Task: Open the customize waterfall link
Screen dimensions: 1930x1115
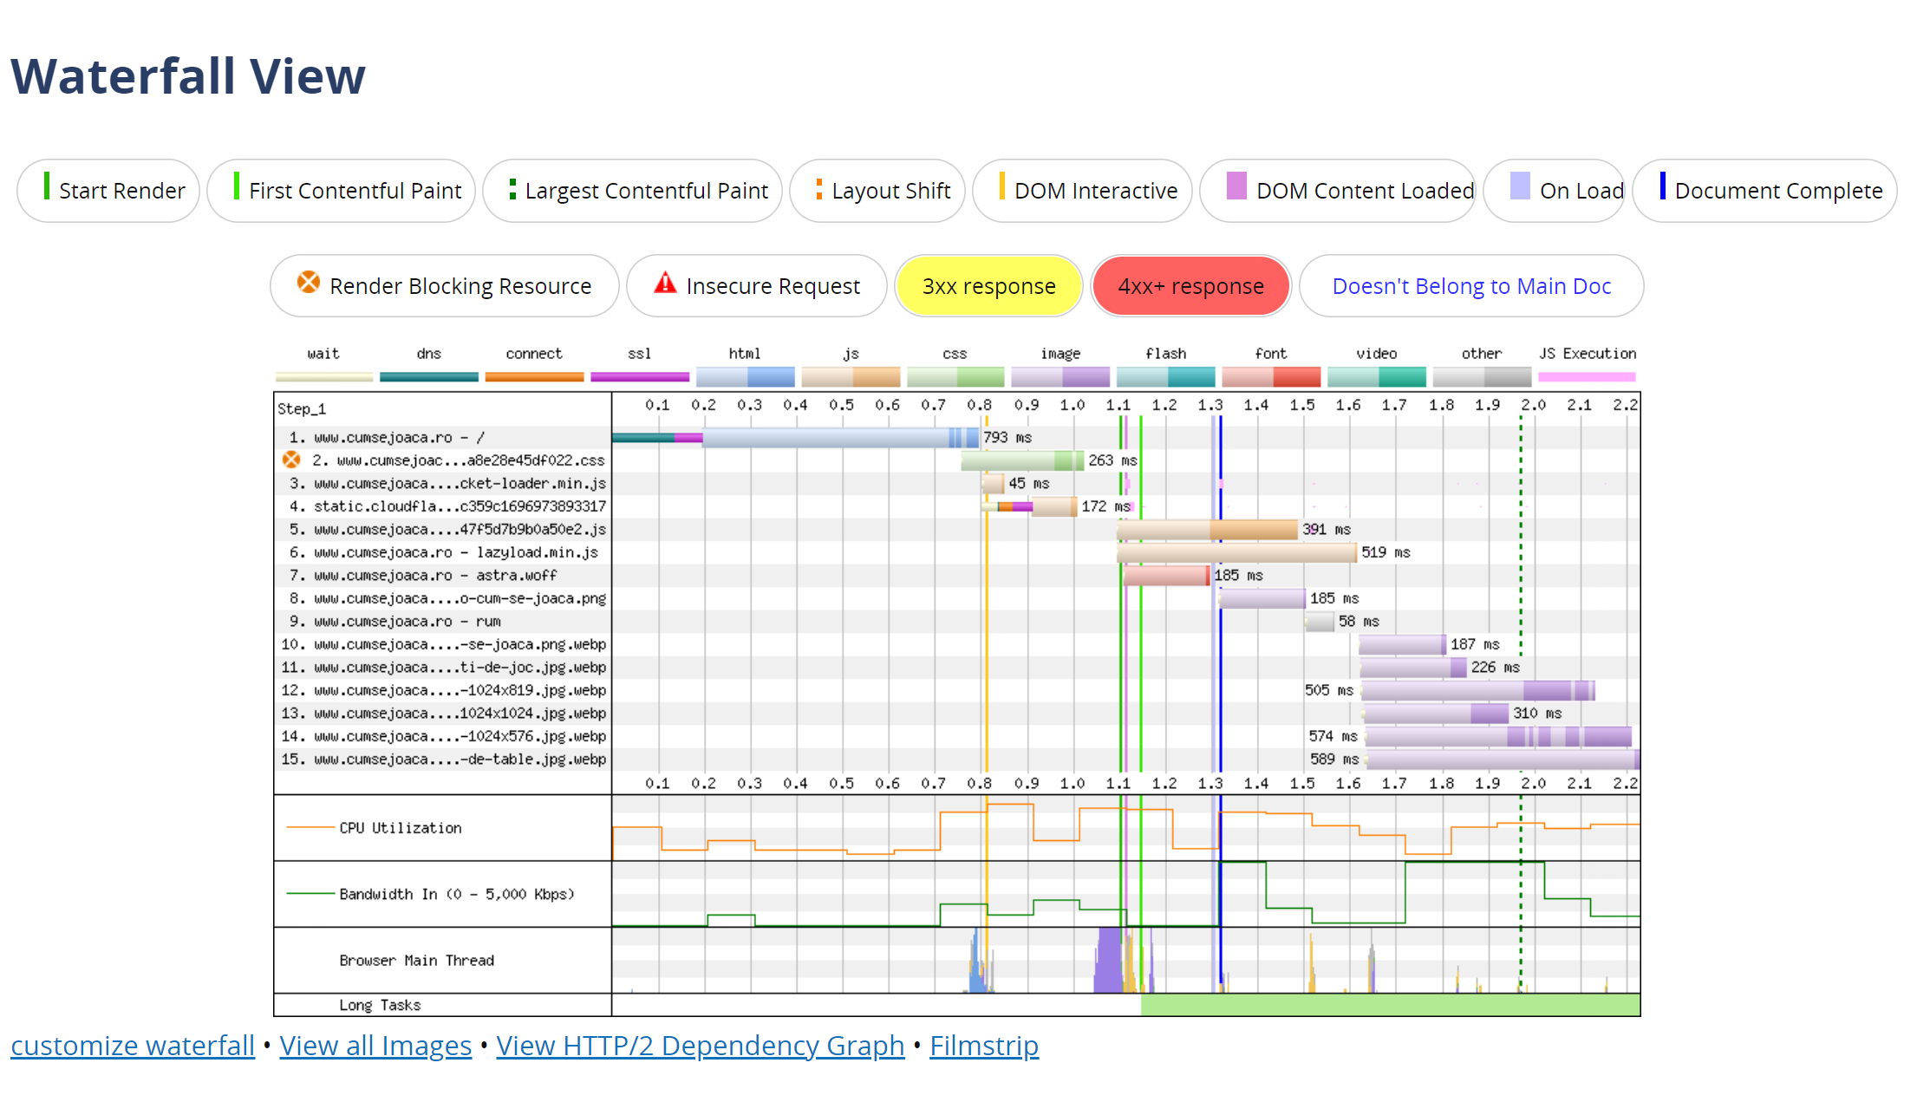Action: 133,1046
